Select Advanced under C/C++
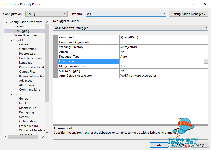The width and height of the screenshot is (211, 150). pyautogui.click(x=26, y=81)
